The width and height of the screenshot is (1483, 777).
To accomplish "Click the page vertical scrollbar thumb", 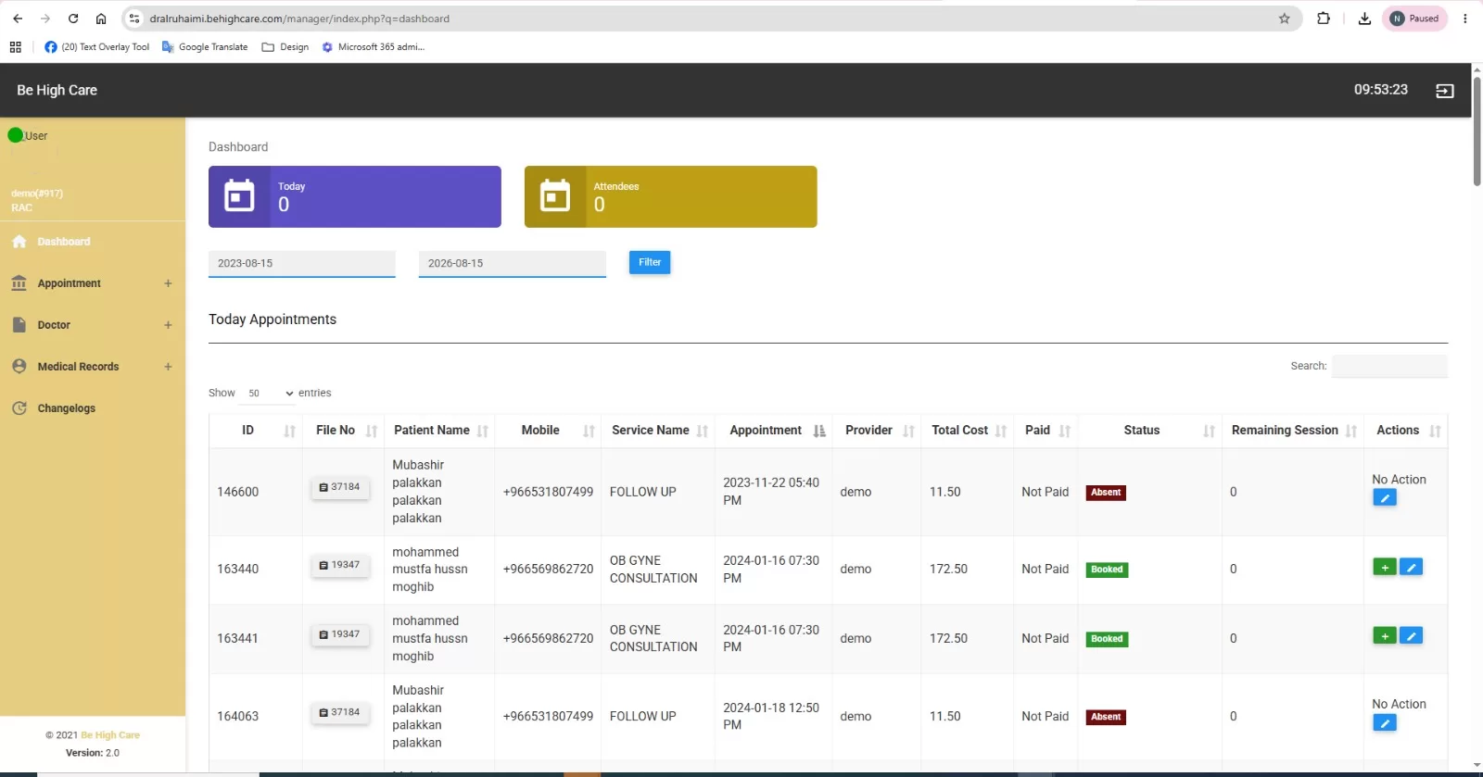I will [1477, 132].
